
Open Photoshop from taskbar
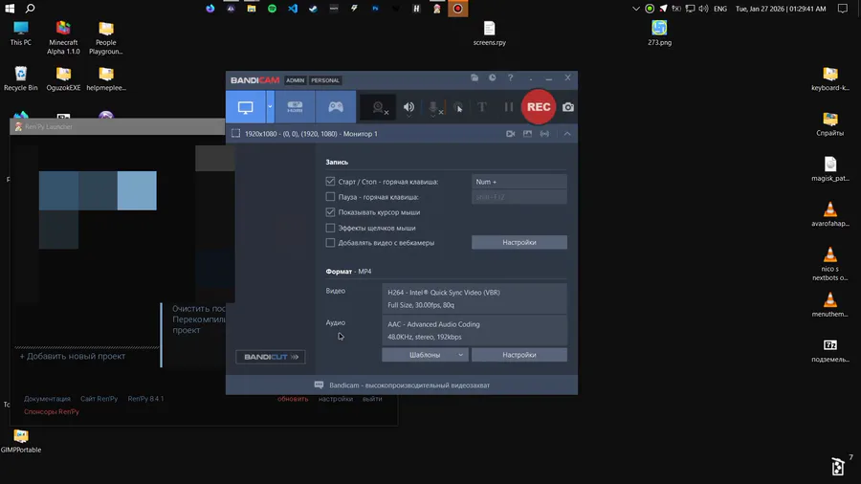click(x=375, y=9)
